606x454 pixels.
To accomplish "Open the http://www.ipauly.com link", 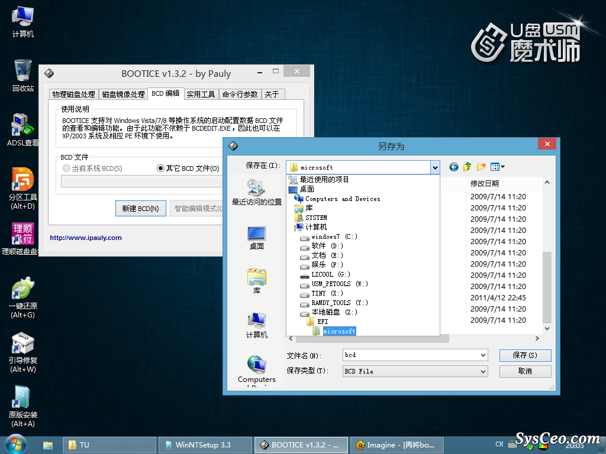I will [x=86, y=238].
